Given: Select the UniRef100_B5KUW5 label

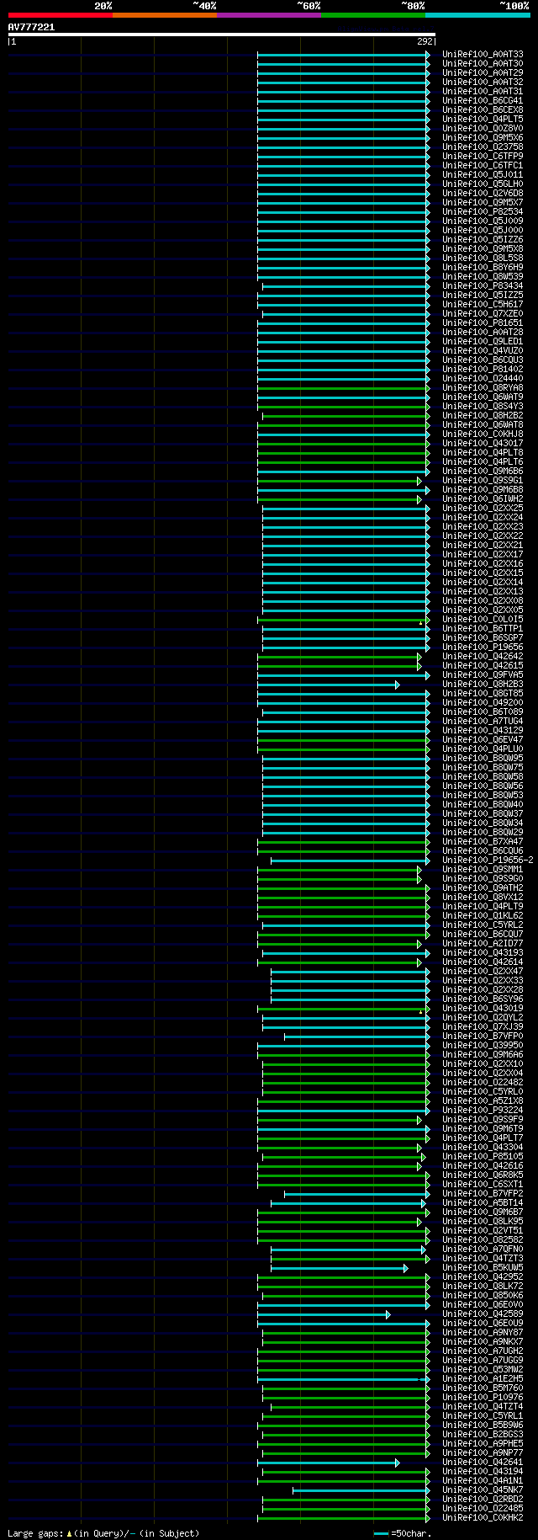Looking at the screenshot, I should coord(483,1268).
